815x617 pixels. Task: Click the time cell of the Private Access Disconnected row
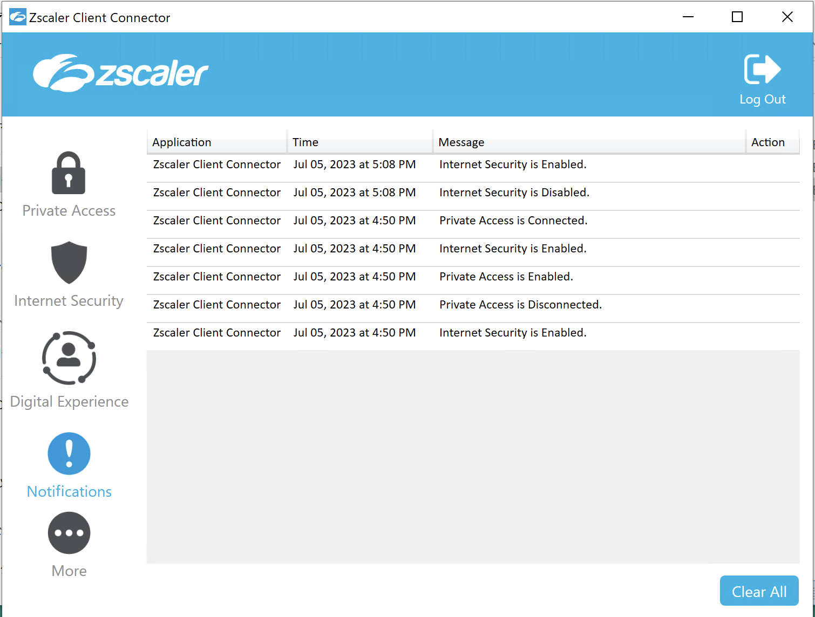click(355, 305)
